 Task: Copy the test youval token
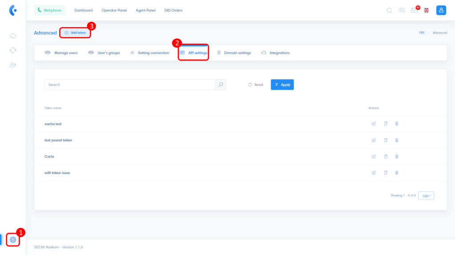pyautogui.click(x=385, y=140)
